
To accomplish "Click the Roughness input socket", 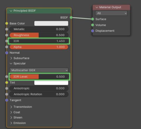I will click(x=7, y=35).
